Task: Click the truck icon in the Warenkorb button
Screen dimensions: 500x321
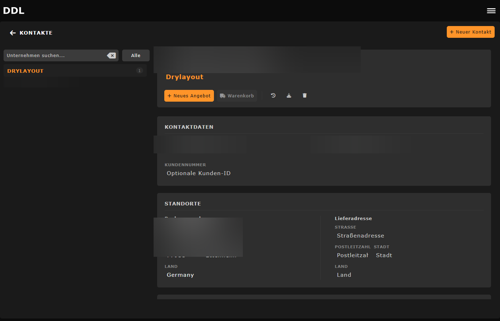Action: tap(222, 96)
